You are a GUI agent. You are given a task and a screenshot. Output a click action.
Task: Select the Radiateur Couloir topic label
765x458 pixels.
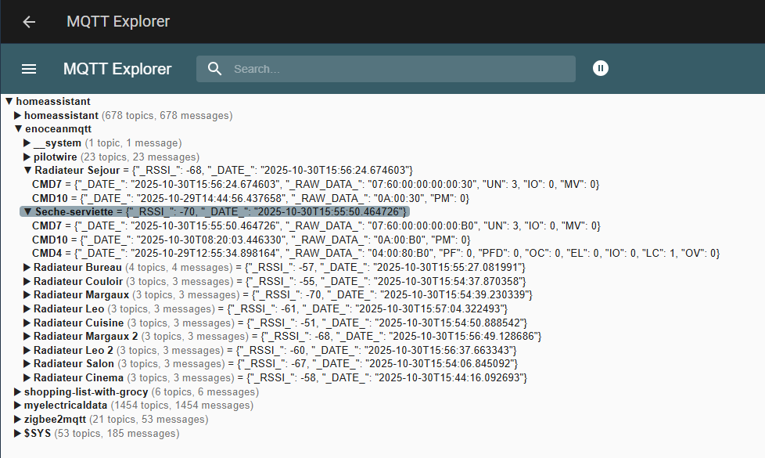[x=78, y=282]
